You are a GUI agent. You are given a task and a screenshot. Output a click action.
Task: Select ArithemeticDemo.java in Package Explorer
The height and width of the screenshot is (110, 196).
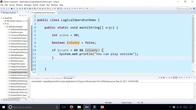tap(19, 29)
